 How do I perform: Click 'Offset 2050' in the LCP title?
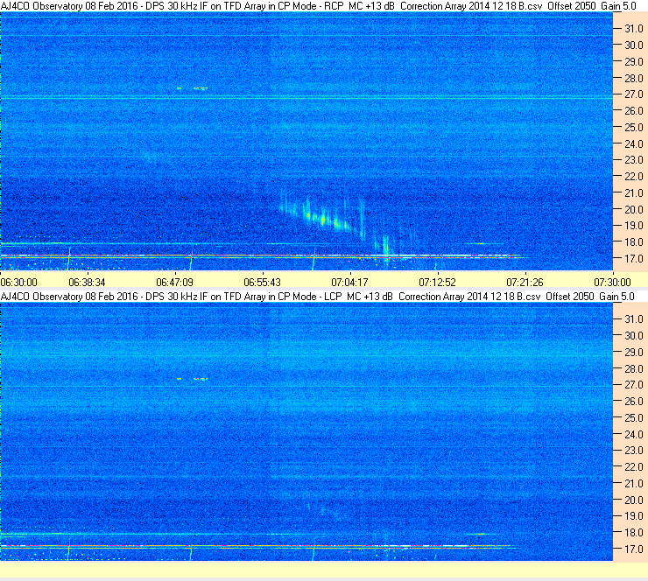tap(570, 297)
